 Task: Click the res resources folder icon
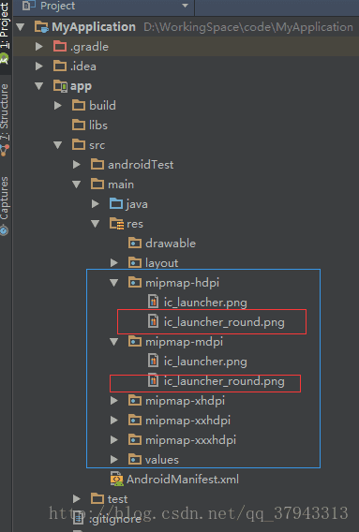point(116,224)
